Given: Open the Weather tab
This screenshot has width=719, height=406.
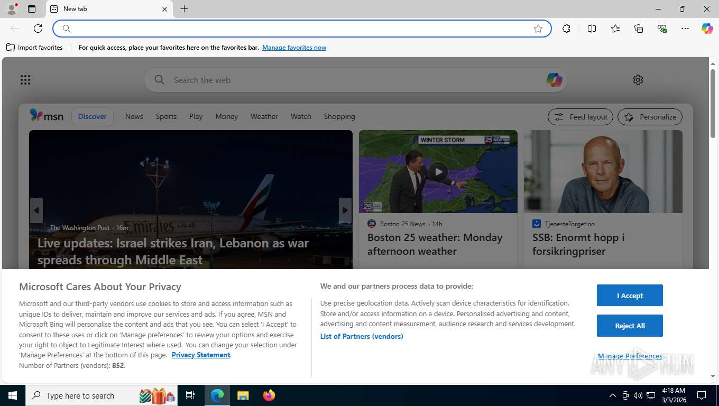Looking at the screenshot, I should tap(264, 116).
